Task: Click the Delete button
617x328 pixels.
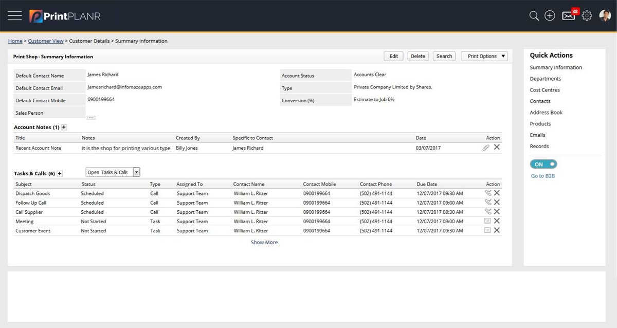Action: click(x=418, y=56)
